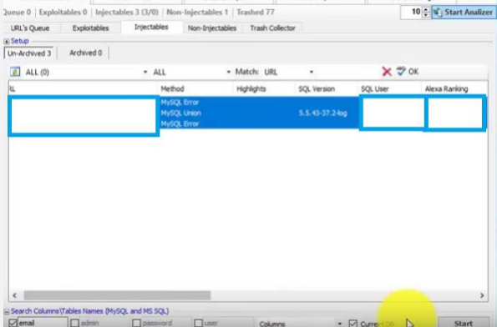Open the second ALL filter dropdown
This screenshot has width=497, height=327.
point(228,73)
